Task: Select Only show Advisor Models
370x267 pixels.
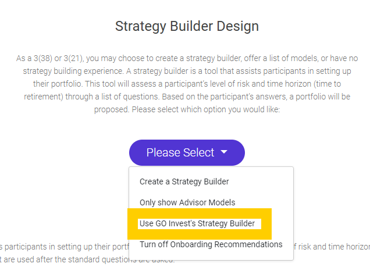Action: [x=187, y=202]
